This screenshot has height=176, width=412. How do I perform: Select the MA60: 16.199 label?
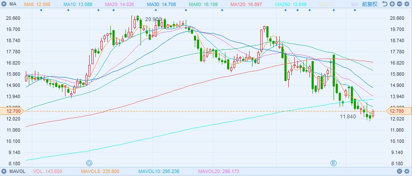203,4
